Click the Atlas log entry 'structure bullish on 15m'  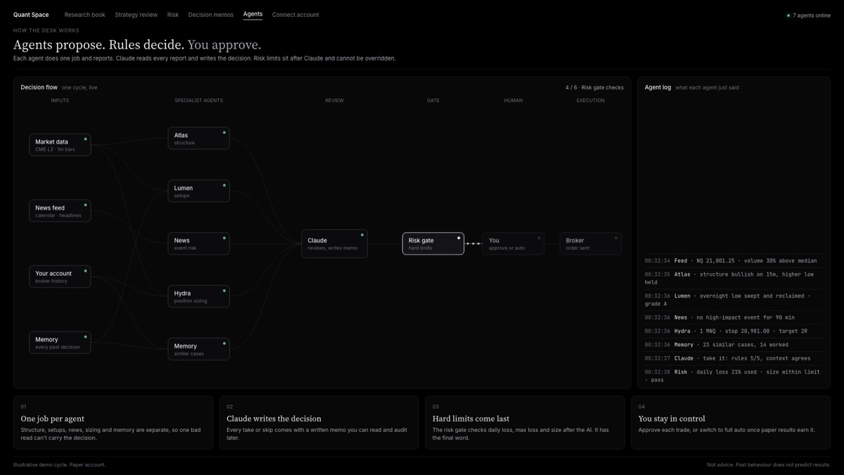pos(734,279)
